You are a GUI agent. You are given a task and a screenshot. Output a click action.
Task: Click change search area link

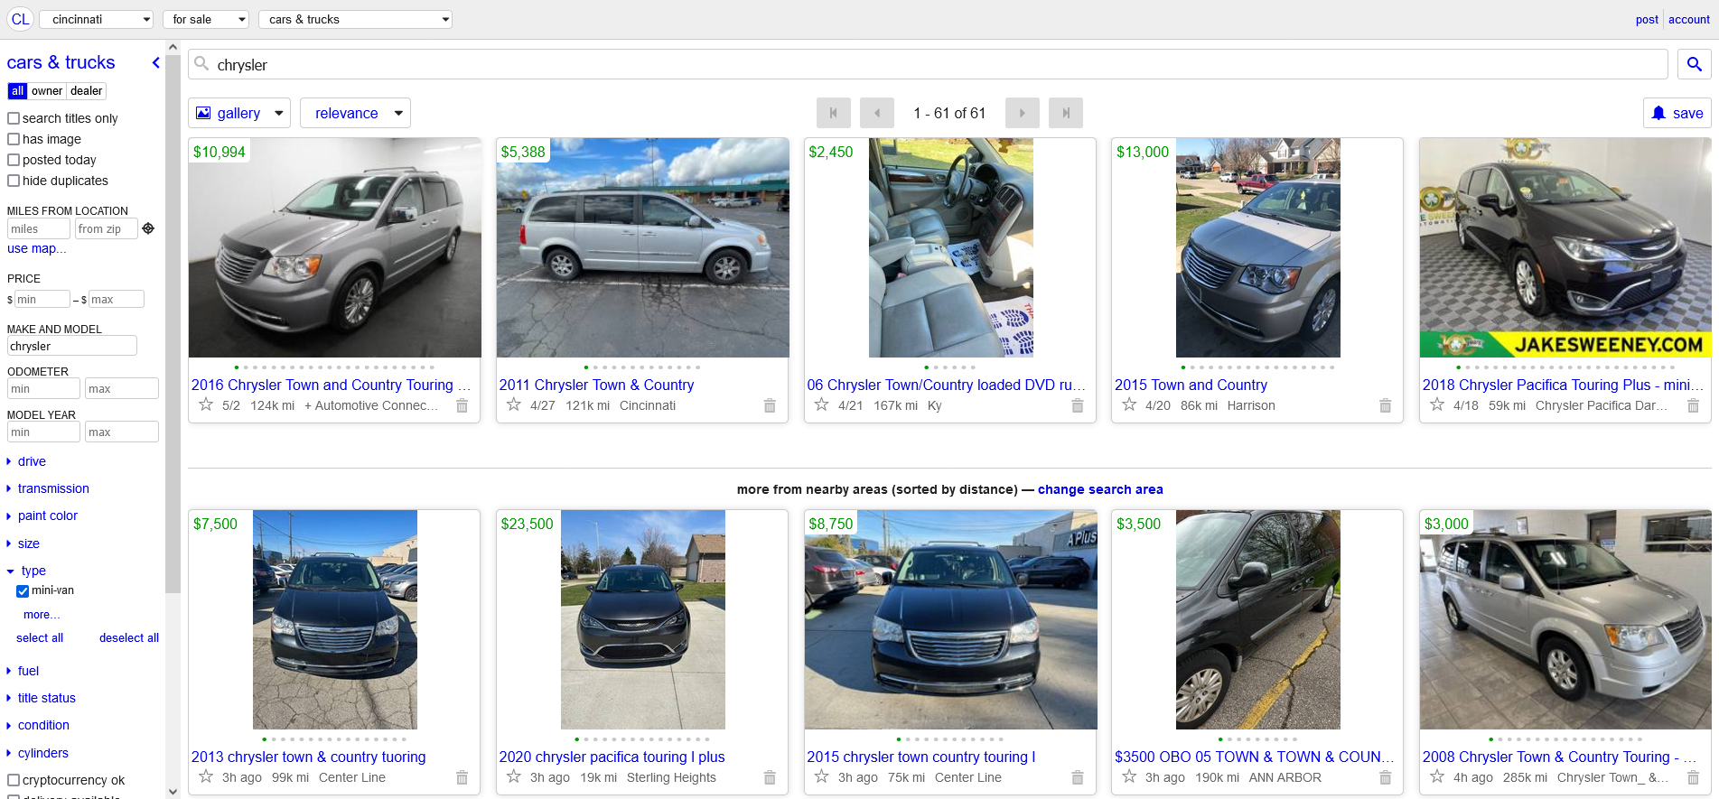(x=1100, y=489)
